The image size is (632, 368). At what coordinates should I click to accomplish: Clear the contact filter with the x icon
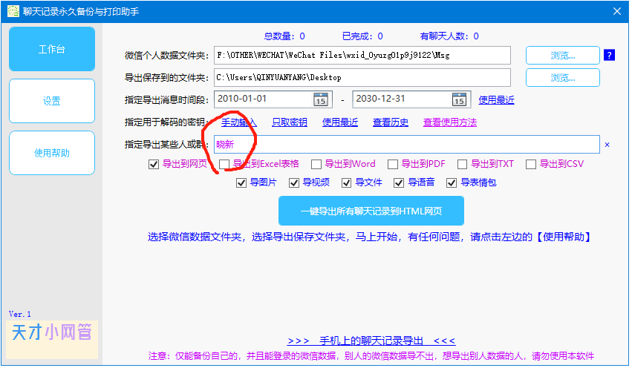pos(607,145)
